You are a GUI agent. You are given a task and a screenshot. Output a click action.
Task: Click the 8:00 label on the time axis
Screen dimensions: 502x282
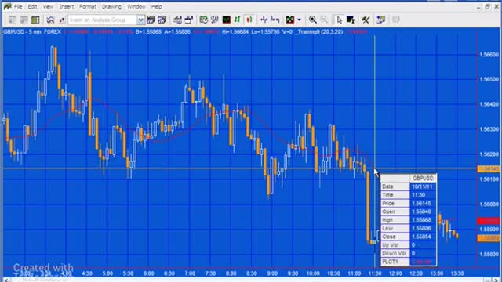point(231,273)
